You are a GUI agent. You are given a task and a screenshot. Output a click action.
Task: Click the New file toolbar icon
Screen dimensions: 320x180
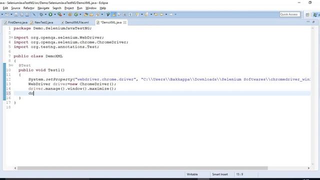point(7,14)
